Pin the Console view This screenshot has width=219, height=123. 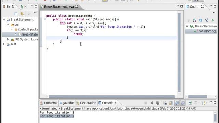[190, 103]
